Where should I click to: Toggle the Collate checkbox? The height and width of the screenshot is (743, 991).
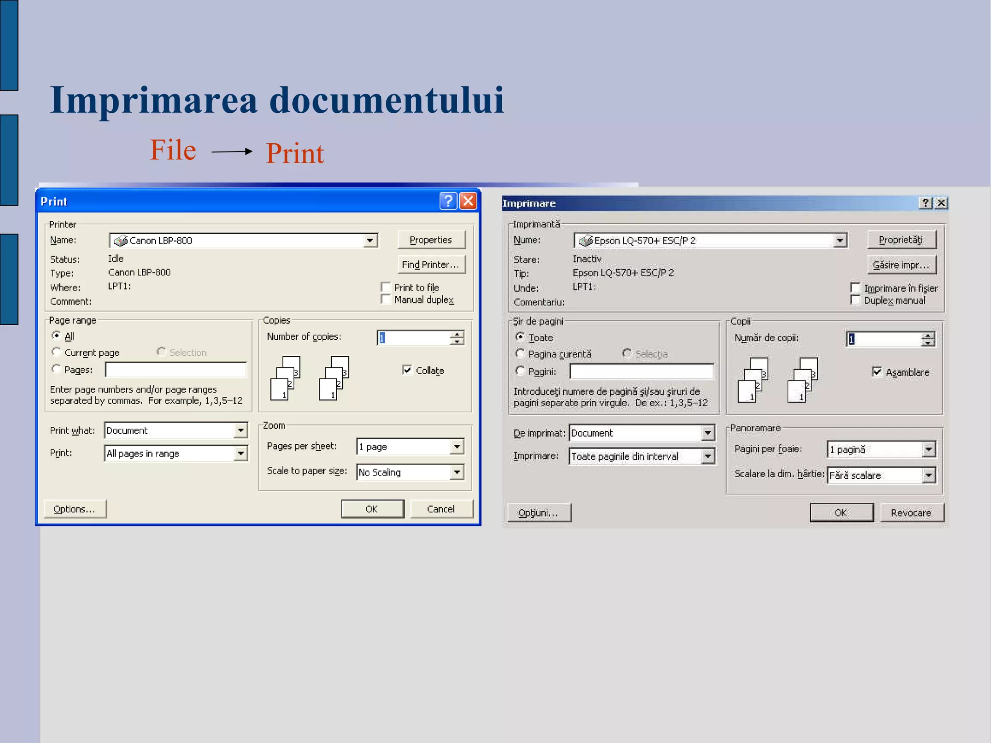click(x=407, y=370)
